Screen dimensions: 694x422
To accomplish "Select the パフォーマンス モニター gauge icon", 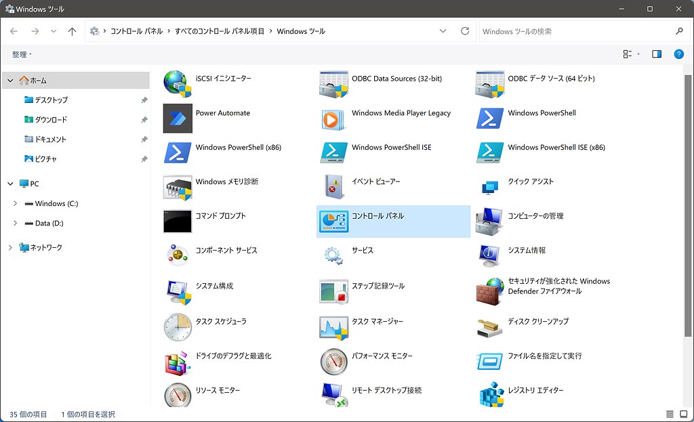I will (x=333, y=362).
